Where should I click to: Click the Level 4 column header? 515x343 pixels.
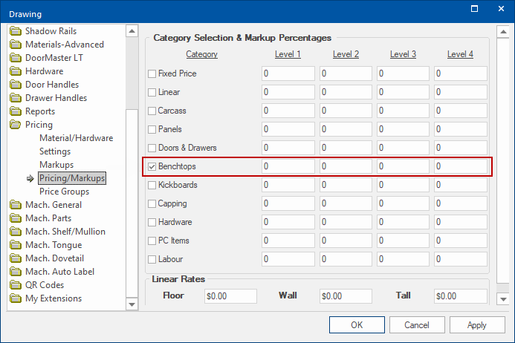pyautogui.click(x=460, y=54)
